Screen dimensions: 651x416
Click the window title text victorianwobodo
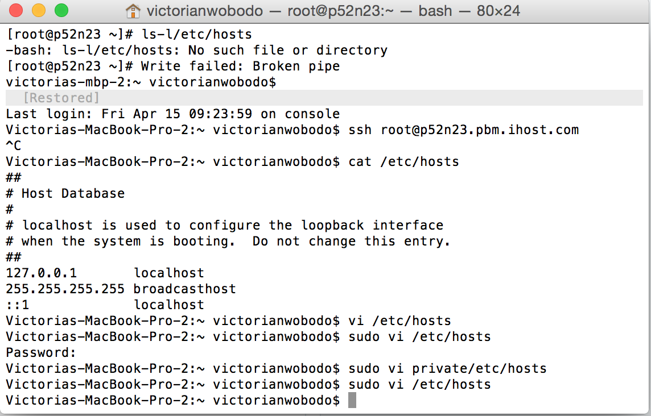click(205, 11)
